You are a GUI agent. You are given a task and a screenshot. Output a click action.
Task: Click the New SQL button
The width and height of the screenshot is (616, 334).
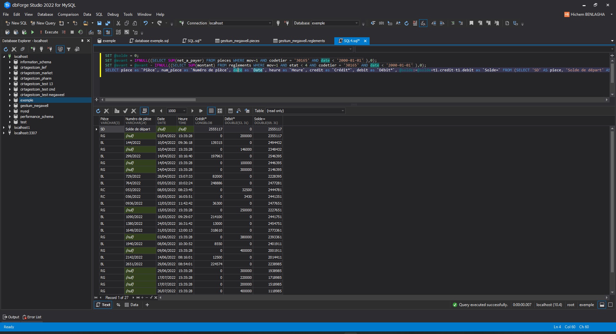[x=16, y=23]
